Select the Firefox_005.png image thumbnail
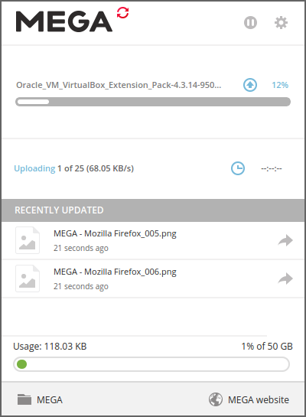This screenshot has width=306, height=417. pyautogui.click(x=28, y=240)
